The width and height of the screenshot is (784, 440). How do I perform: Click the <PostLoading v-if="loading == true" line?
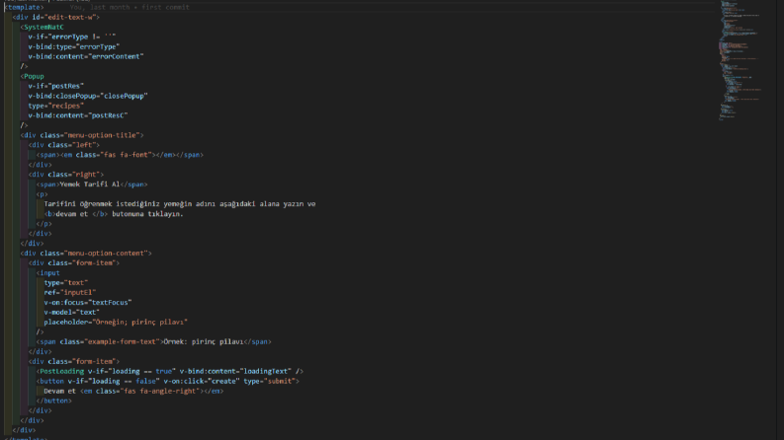(x=170, y=371)
